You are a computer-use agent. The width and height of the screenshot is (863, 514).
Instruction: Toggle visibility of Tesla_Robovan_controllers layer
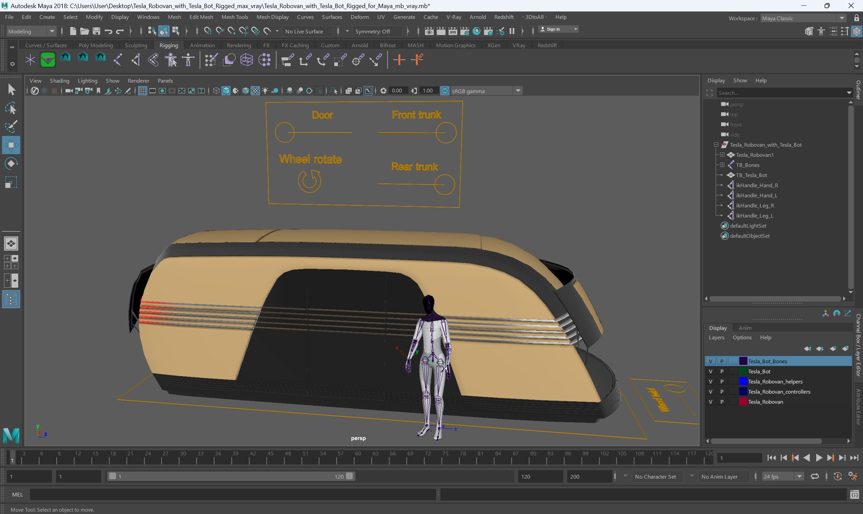coord(710,391)
